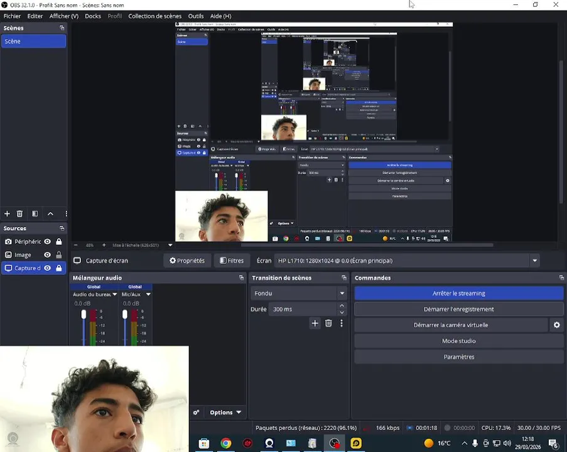Open Paramètres from Commandes panel
This screenshot has height=452, width=567.
[459, 357]
